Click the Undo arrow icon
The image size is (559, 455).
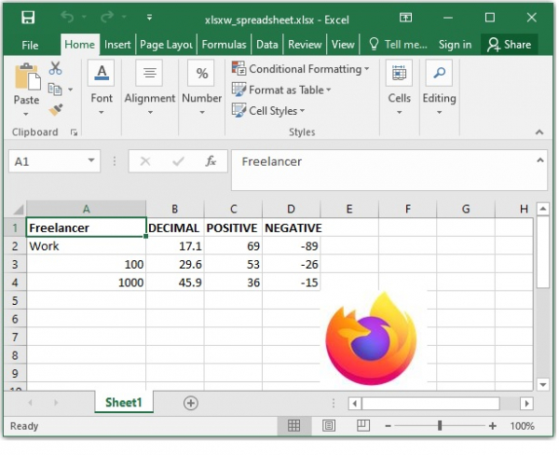tap(67, 17)
